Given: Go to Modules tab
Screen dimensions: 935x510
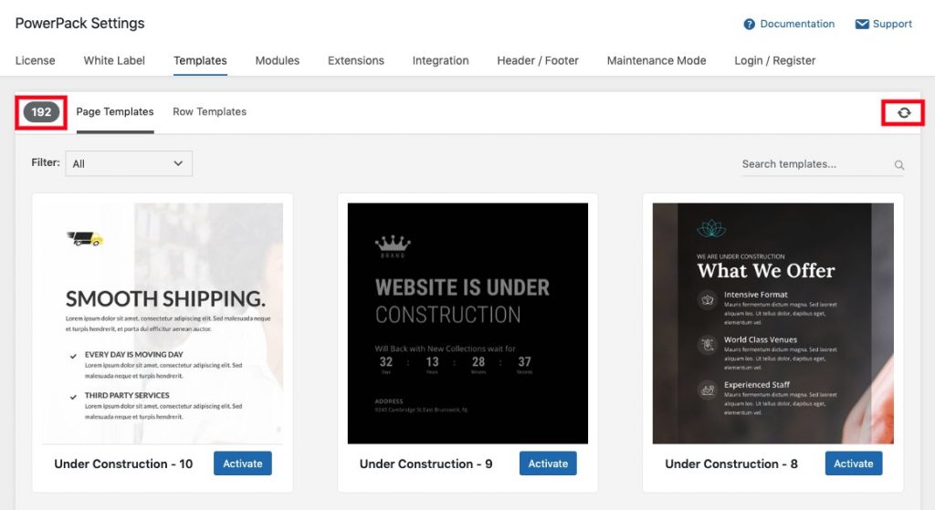Looking at the screenshot, I should (278, 60).
